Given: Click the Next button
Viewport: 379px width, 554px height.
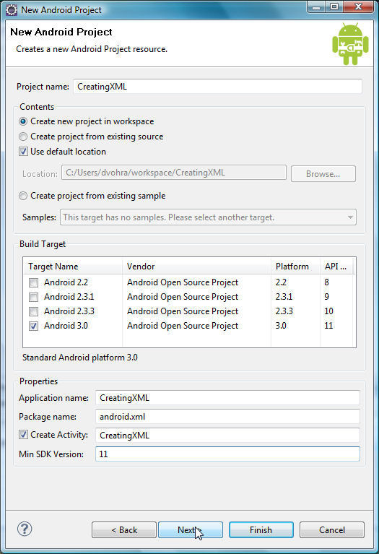Looking at the screenshot, I should pyautogui.click(x=191, y=530).
